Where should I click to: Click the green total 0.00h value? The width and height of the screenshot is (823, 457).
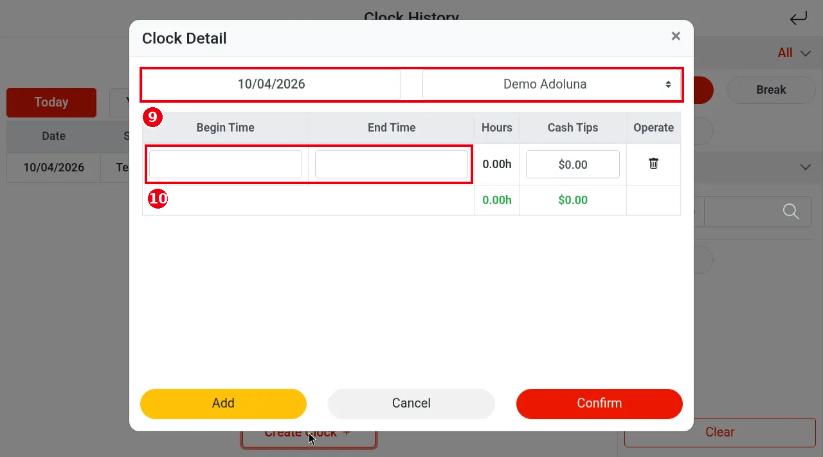pyautogui.click(x=497, y=200)
